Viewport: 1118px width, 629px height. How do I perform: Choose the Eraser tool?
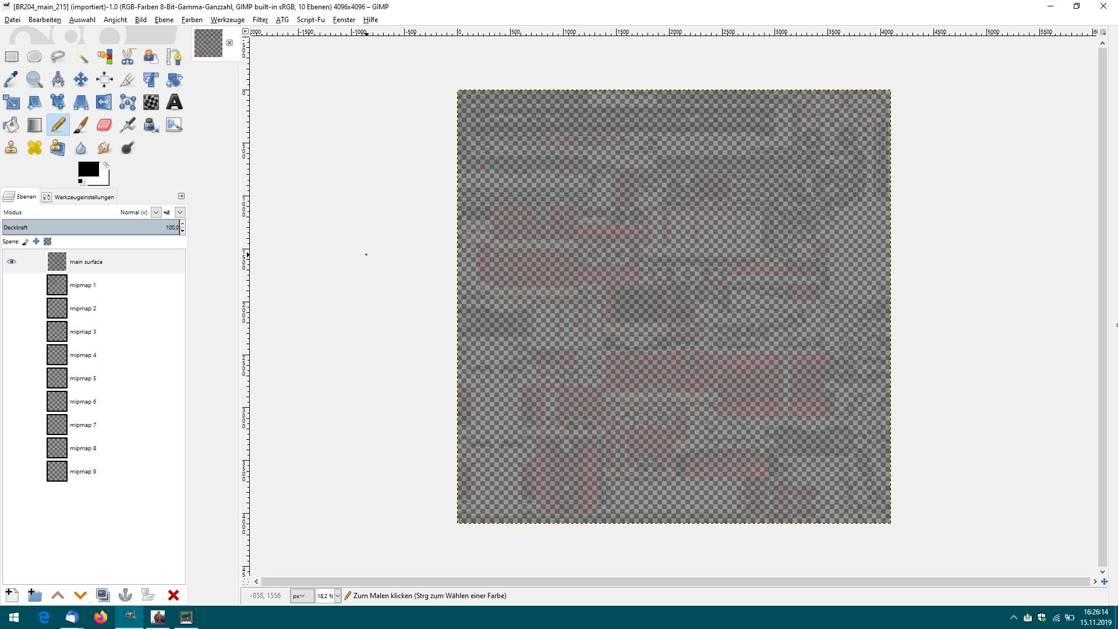tap(104, 125)
